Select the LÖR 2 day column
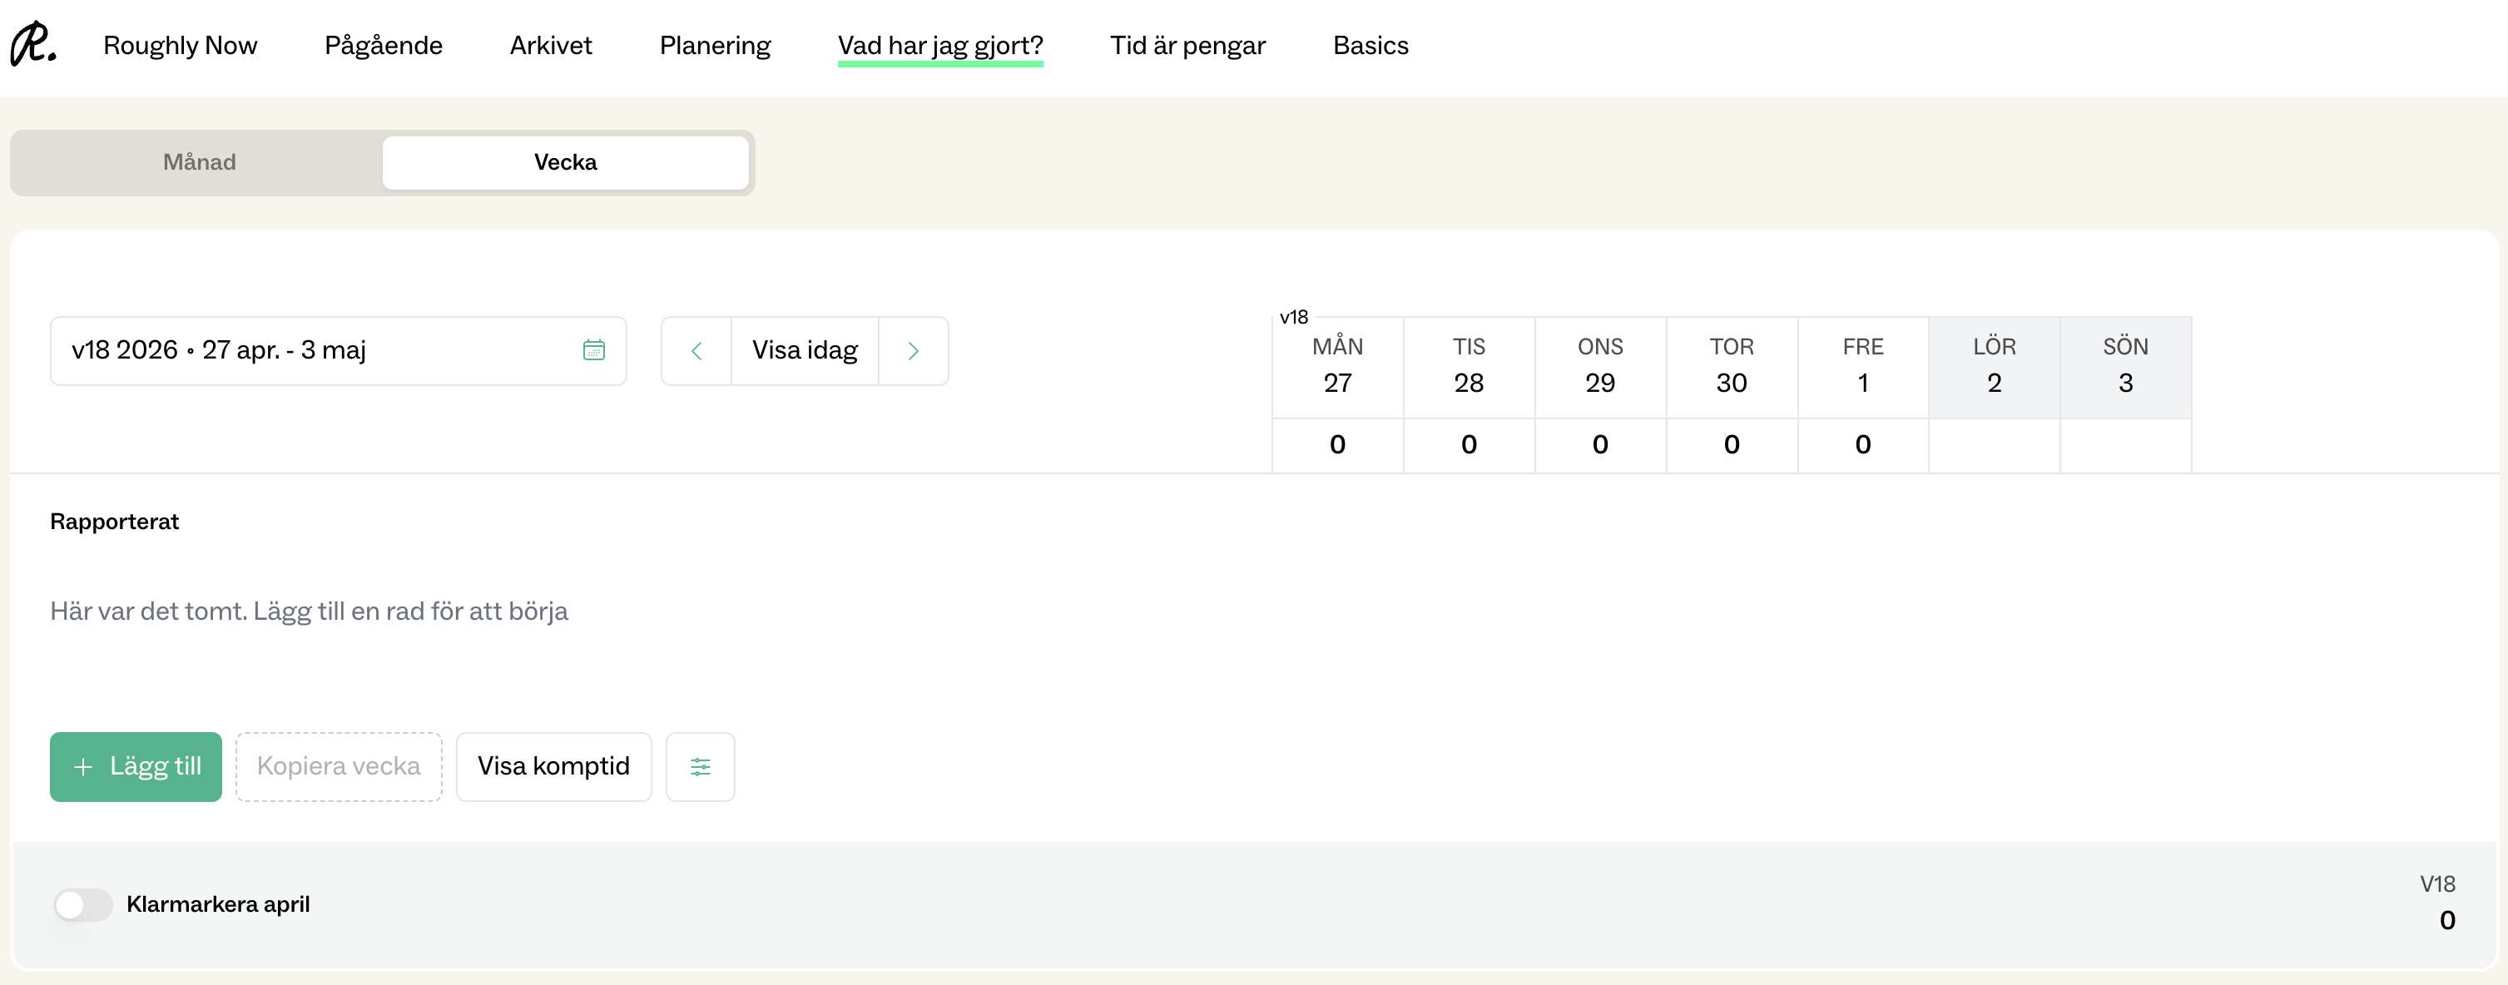This screenshot has height=985, width=2508. click(1993, 366)
